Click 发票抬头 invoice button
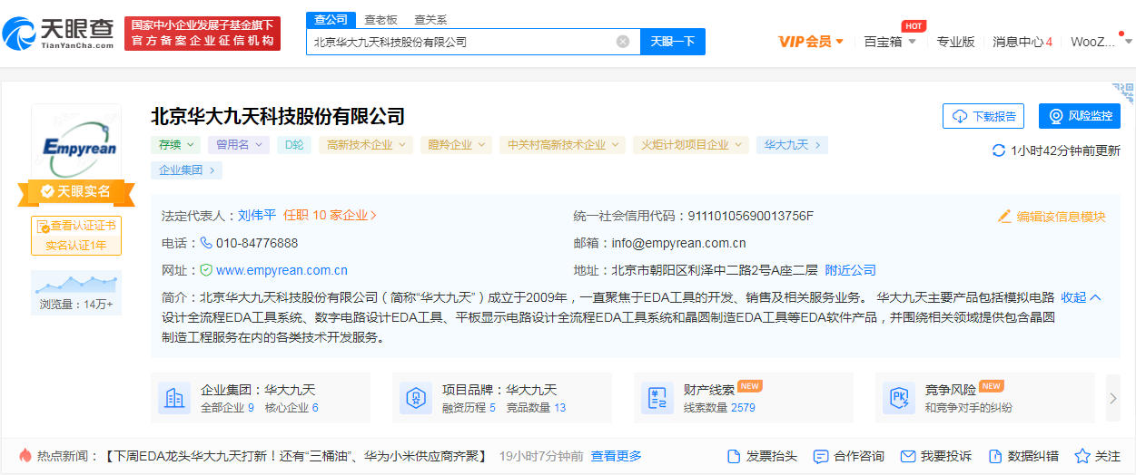The width and height of the screenshot is (1136, 475). coord(763,456)
